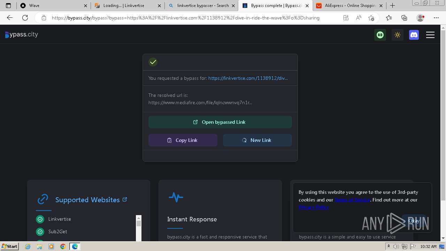
Task: View site information lock icon
Action: coord(44,18)
